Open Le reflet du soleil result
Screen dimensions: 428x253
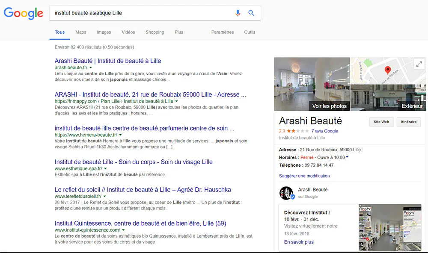(x=143, y=190)
